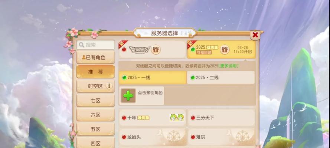Tap the green plus pre-create character icon
The width and height of the screenshot is (330, 148).
point(128,96)
